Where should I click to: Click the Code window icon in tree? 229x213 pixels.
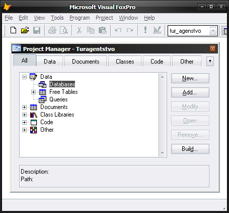coord(34,122)
